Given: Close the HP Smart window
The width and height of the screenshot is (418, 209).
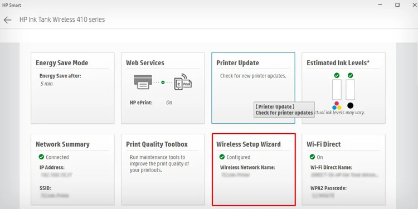Looking at the screenshot, I should click(x=414, y=5).
